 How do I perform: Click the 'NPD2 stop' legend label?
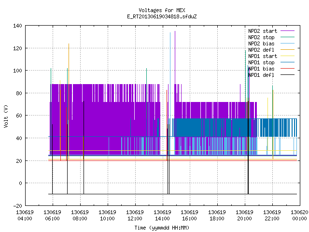[261, 37]
